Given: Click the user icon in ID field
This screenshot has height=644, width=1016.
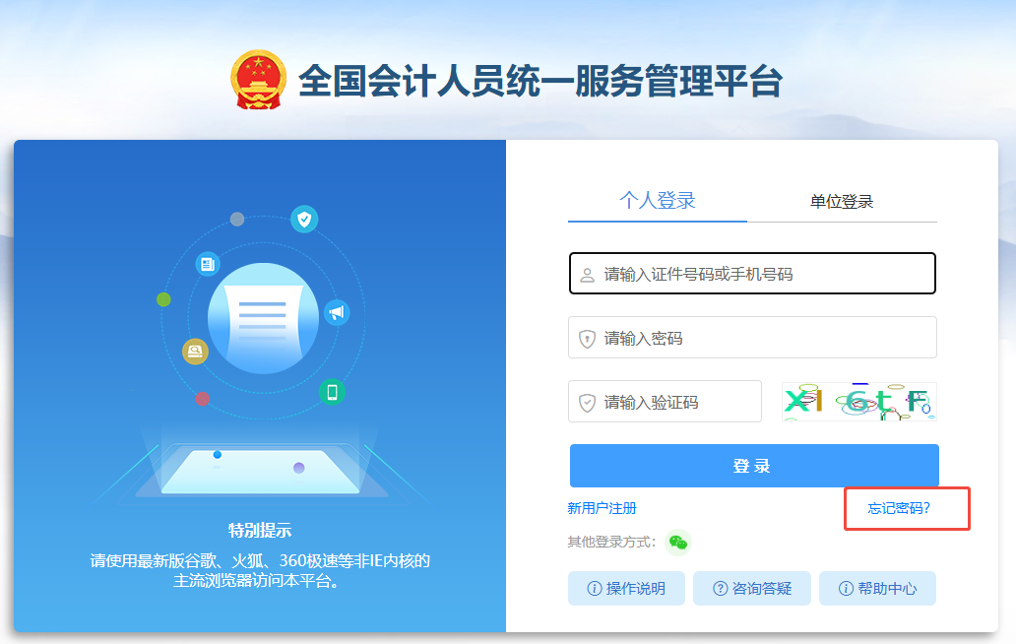Looking at the screenshot, I should click(x=587, y=275).
